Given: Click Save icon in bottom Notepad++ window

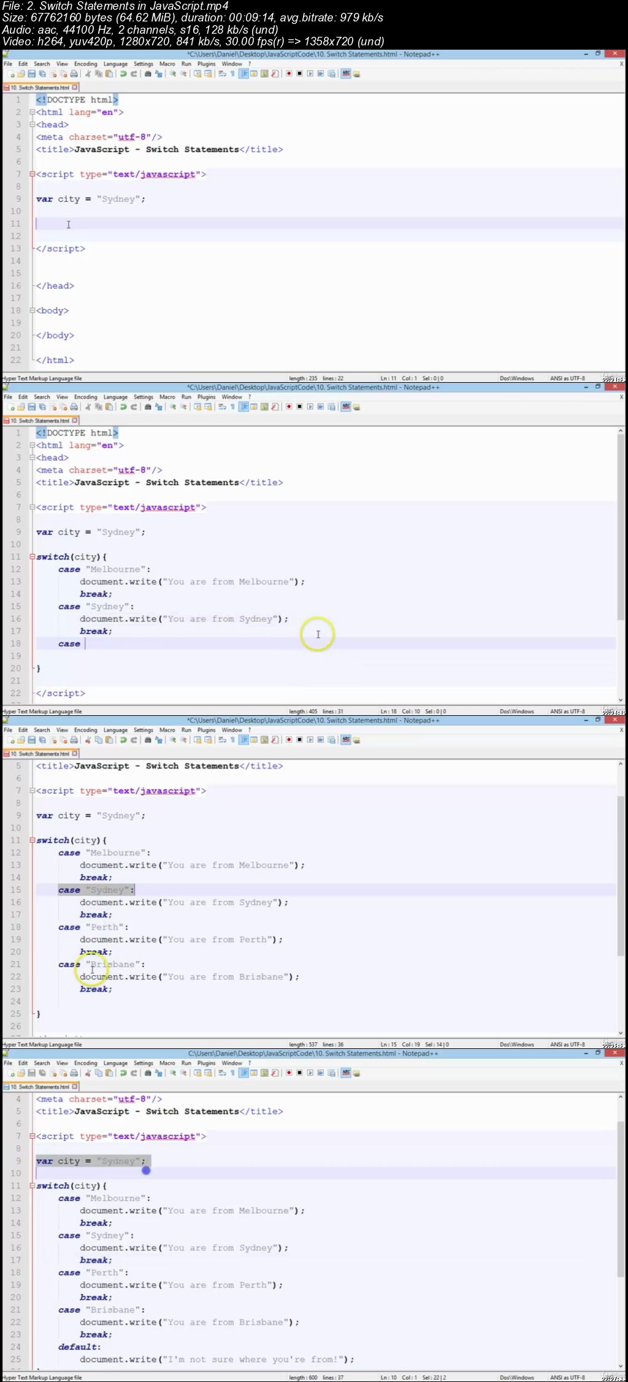Looking at the screenshot, I should tap(31, 1073).
